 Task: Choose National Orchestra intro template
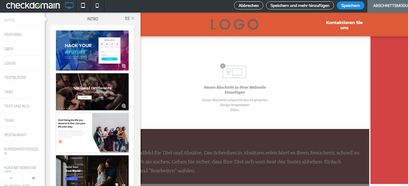(92, 92)
